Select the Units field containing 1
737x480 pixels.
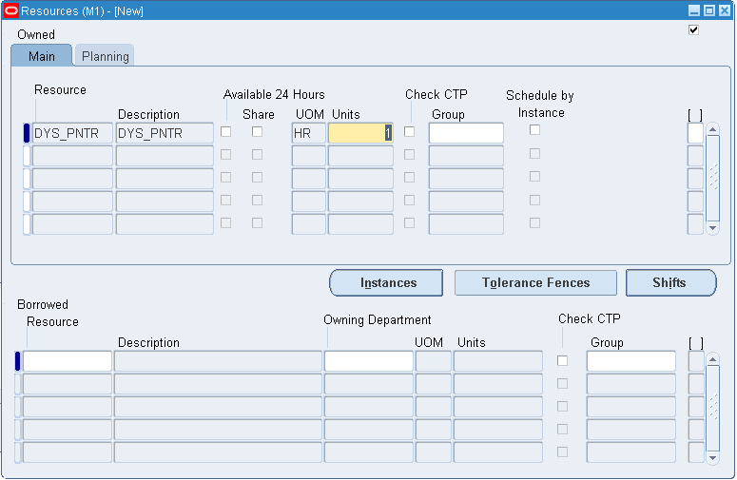(360, 133)
